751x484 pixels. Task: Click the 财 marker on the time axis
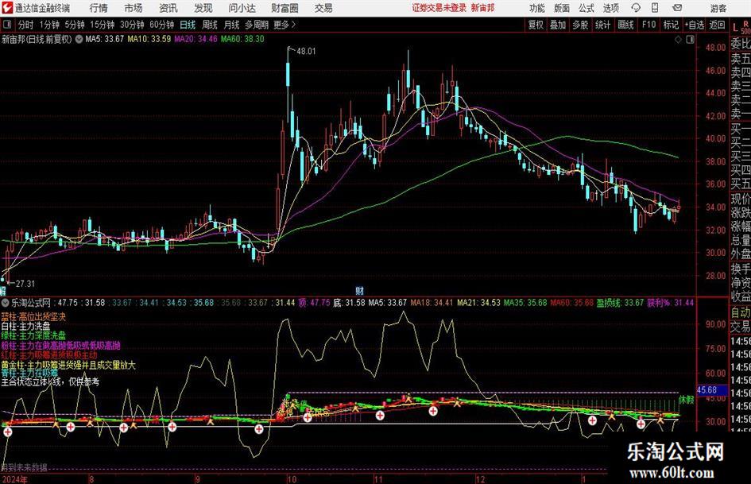pos(359,290)
